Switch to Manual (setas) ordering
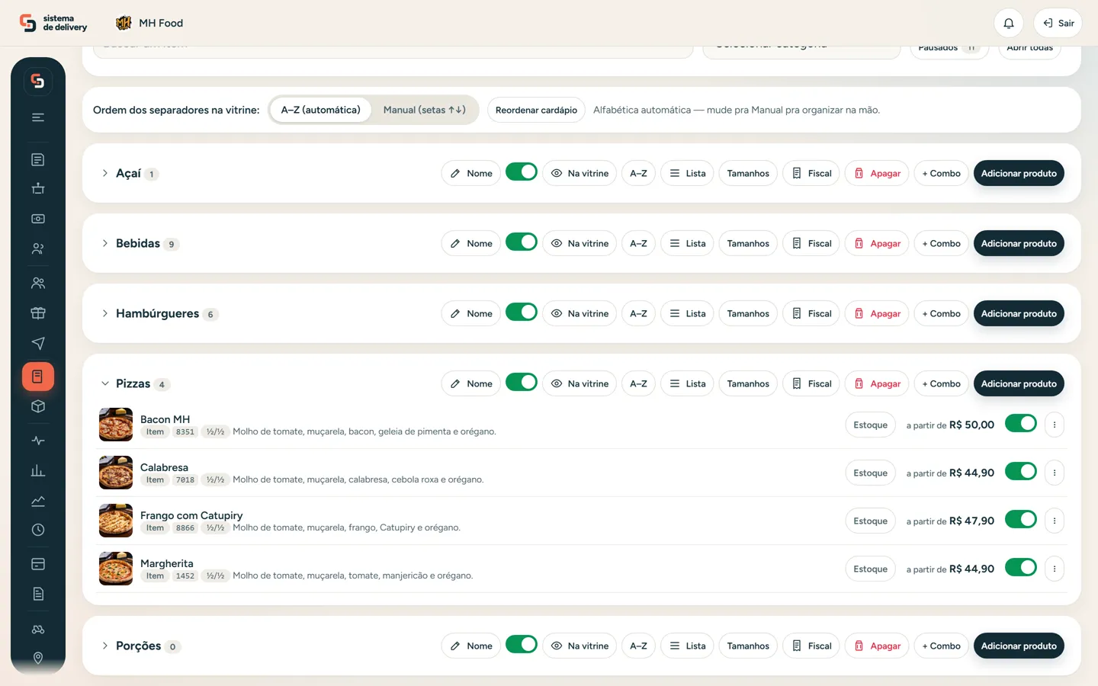This screenshot has width=1098, height=686. pyautogui.click(x=425, y=110)
